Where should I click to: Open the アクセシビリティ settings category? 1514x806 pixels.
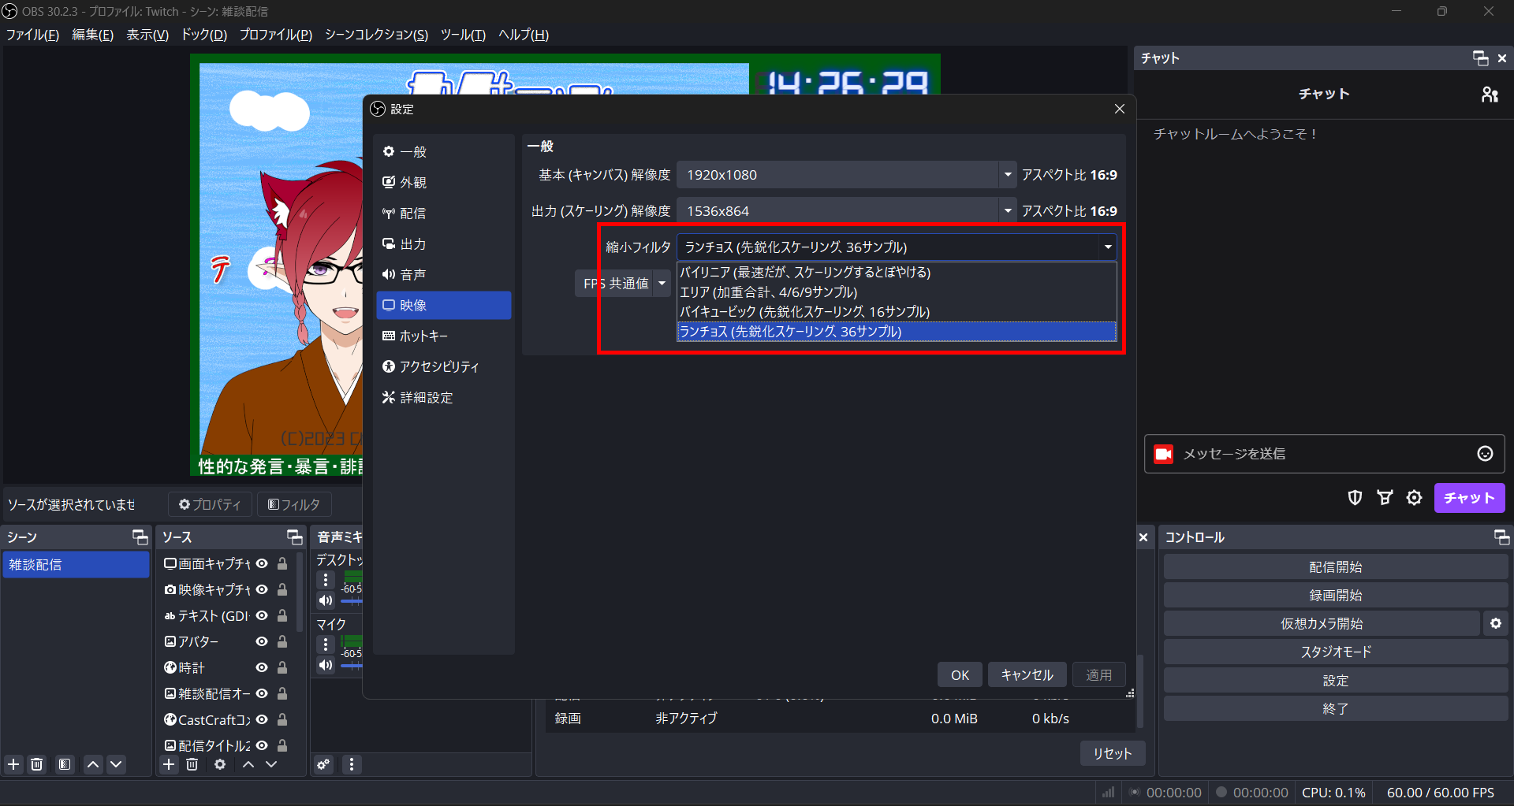[444, 366]
